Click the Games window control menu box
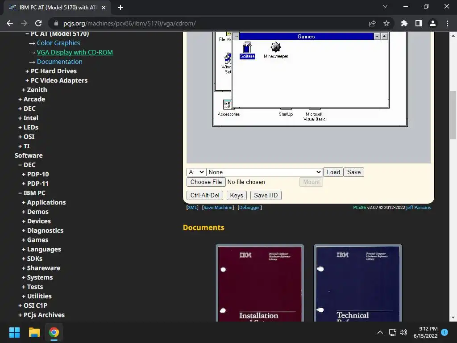Screen dimensions: 457x343 click(236, 37)
